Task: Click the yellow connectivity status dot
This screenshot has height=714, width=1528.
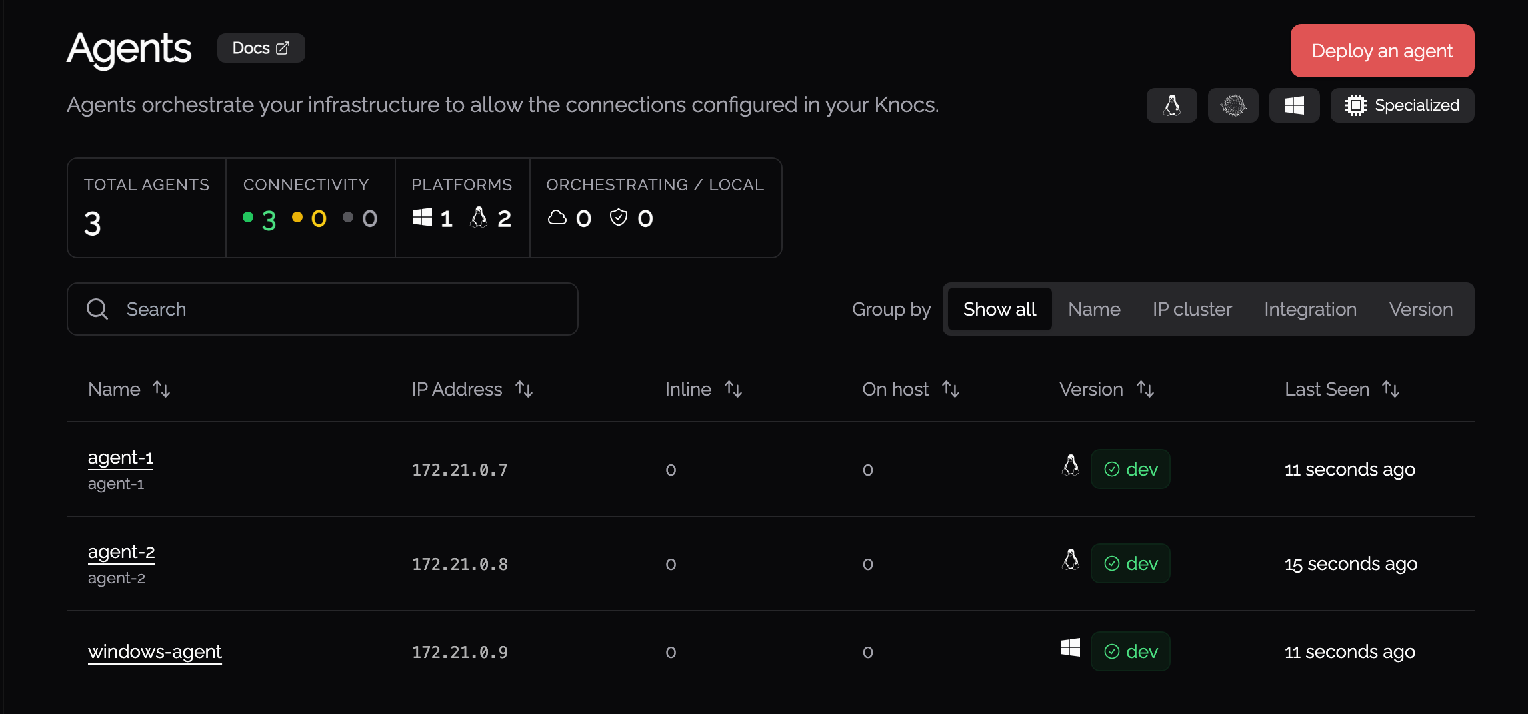Action: 297,217
